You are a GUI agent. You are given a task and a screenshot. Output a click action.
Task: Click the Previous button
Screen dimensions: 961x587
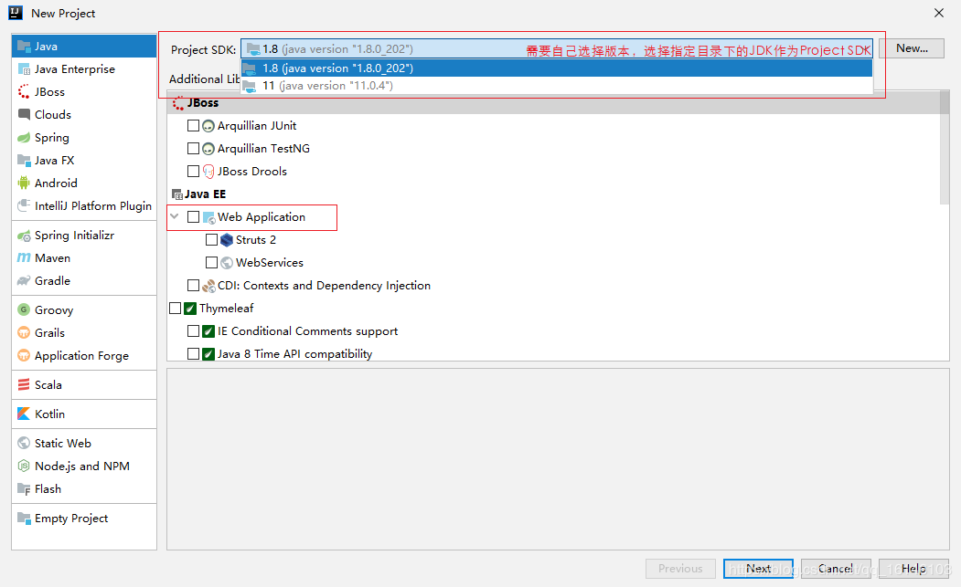[x=680, y=569]
